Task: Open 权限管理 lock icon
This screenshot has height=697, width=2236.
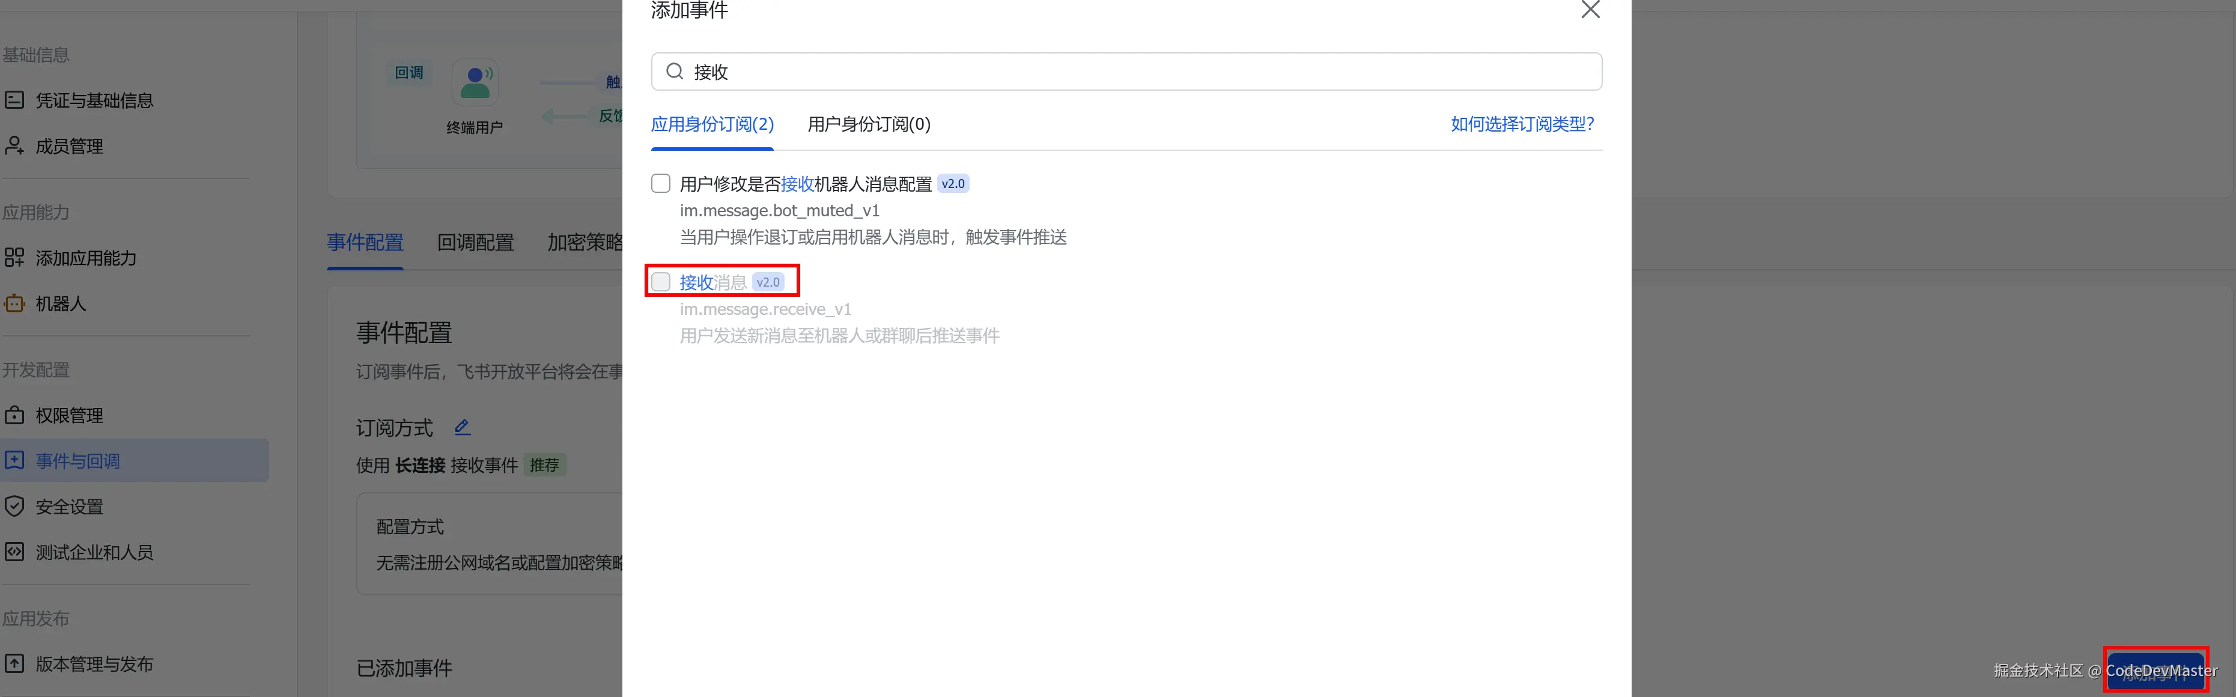Action: (14, 415)
